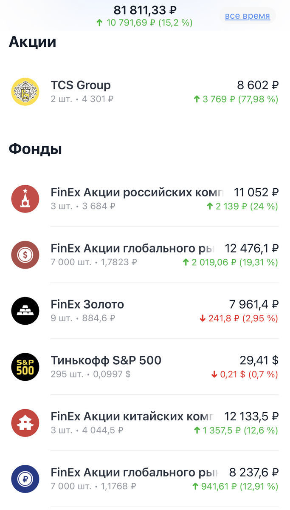This screenshot has width=290, height=510.
Task: Click the total gain 10 791,69 ₽ label
Action: tap(145, 22)
